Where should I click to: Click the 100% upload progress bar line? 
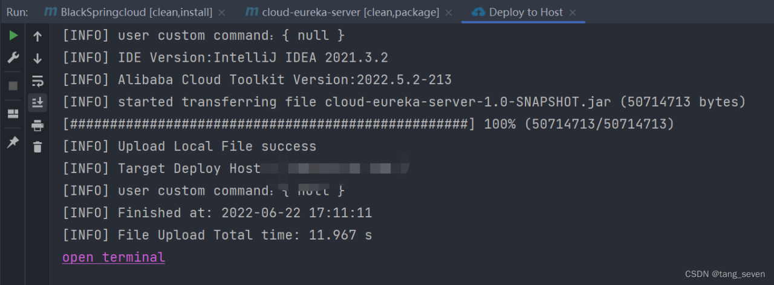369,124
